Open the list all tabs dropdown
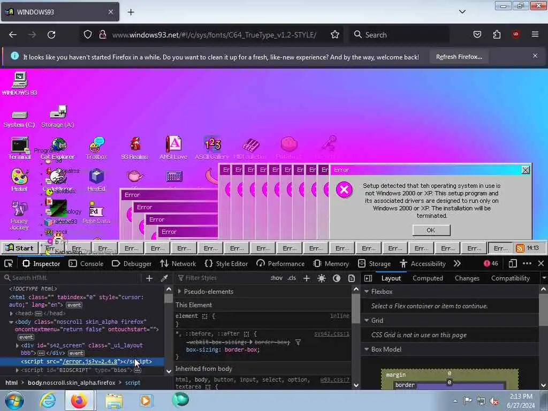This screenshot has height=411, width=548. (x=462, y=12)
